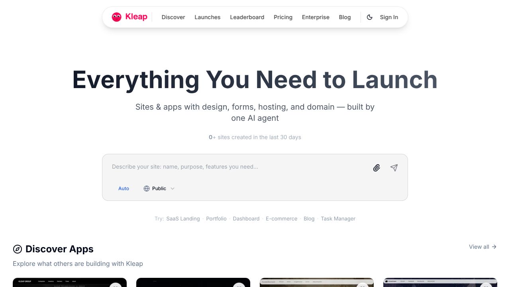510x287 pixels.
Task: Toggle dark mode with the moon icon
Action: pos(370,17)
